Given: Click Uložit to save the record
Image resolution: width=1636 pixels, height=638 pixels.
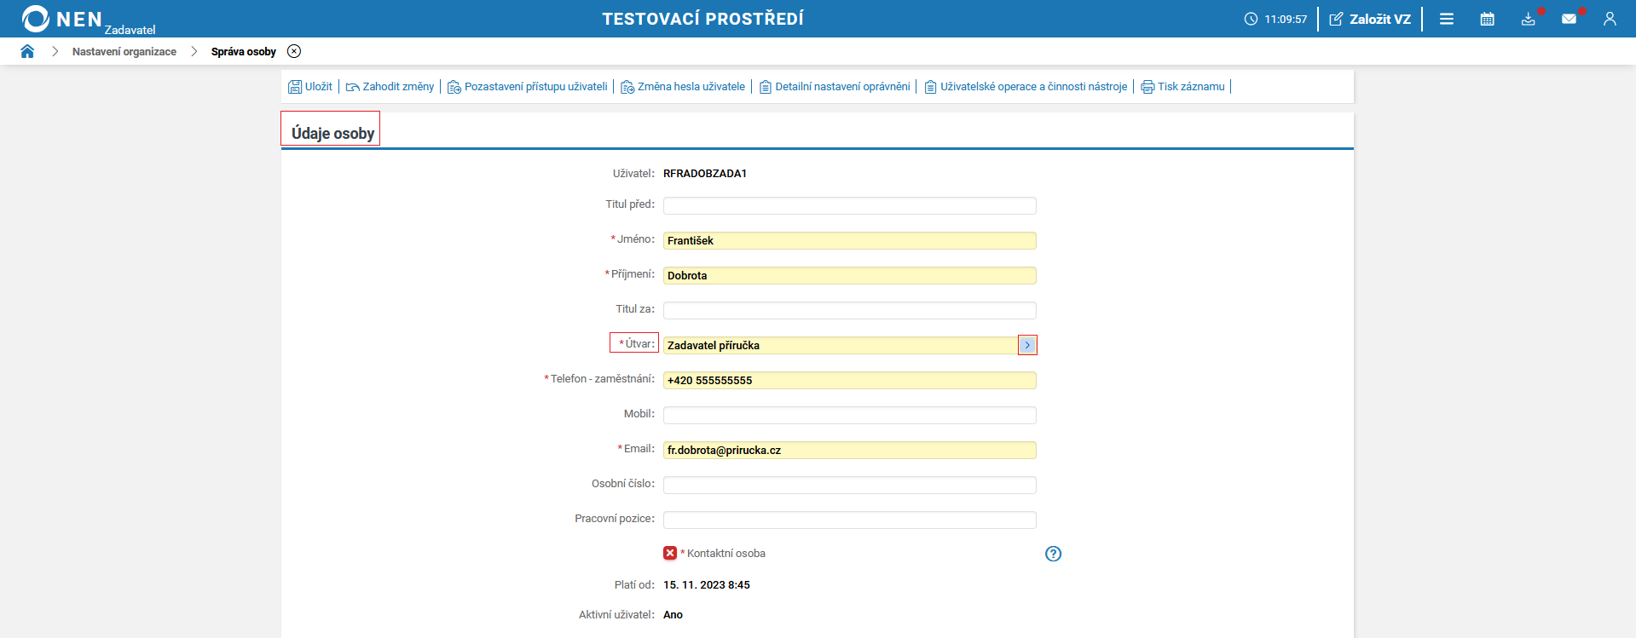Looking at the screenshot, I should 310,87.
